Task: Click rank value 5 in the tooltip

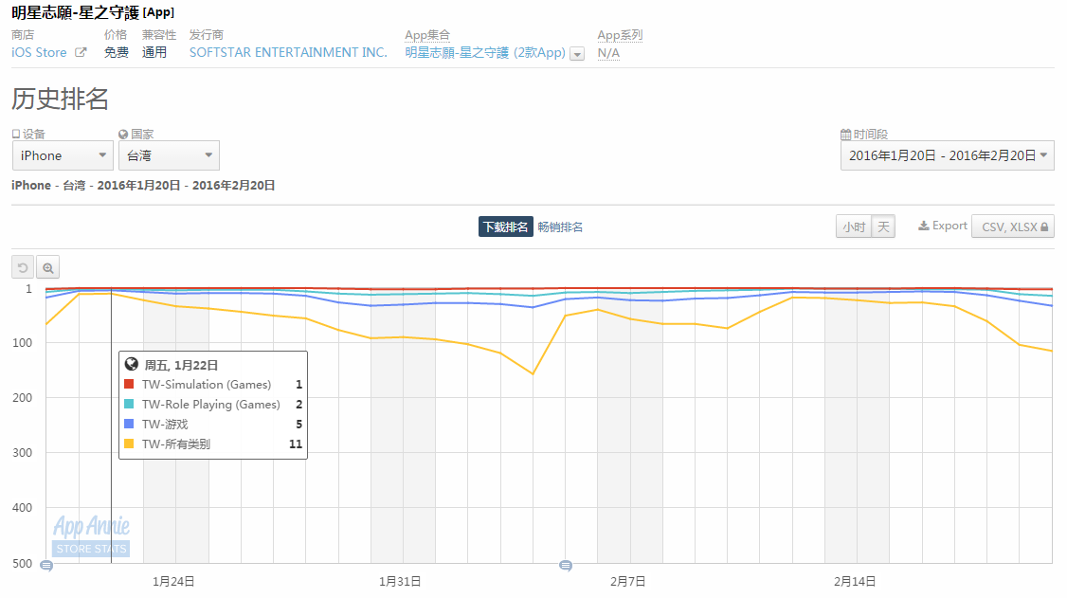Action: (x=298, y=424)
